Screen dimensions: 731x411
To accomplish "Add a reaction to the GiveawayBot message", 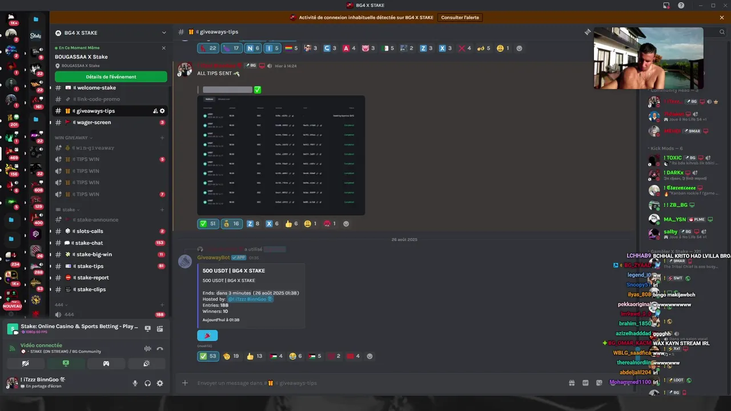I will [x=369, y=356].
